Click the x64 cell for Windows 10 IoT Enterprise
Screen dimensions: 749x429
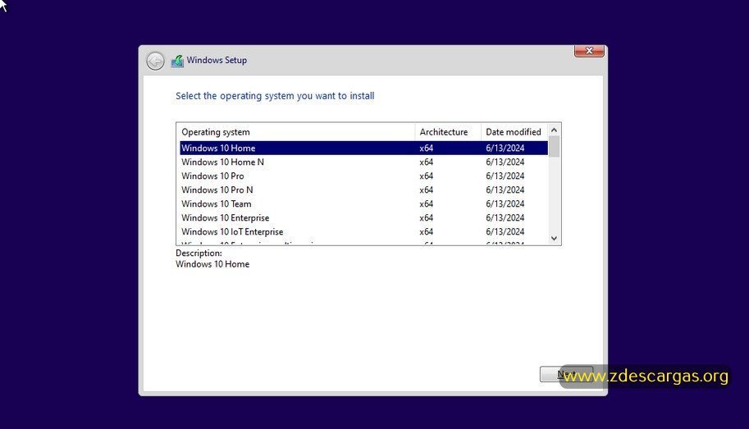pyautogui.click(x=426, y=231)
